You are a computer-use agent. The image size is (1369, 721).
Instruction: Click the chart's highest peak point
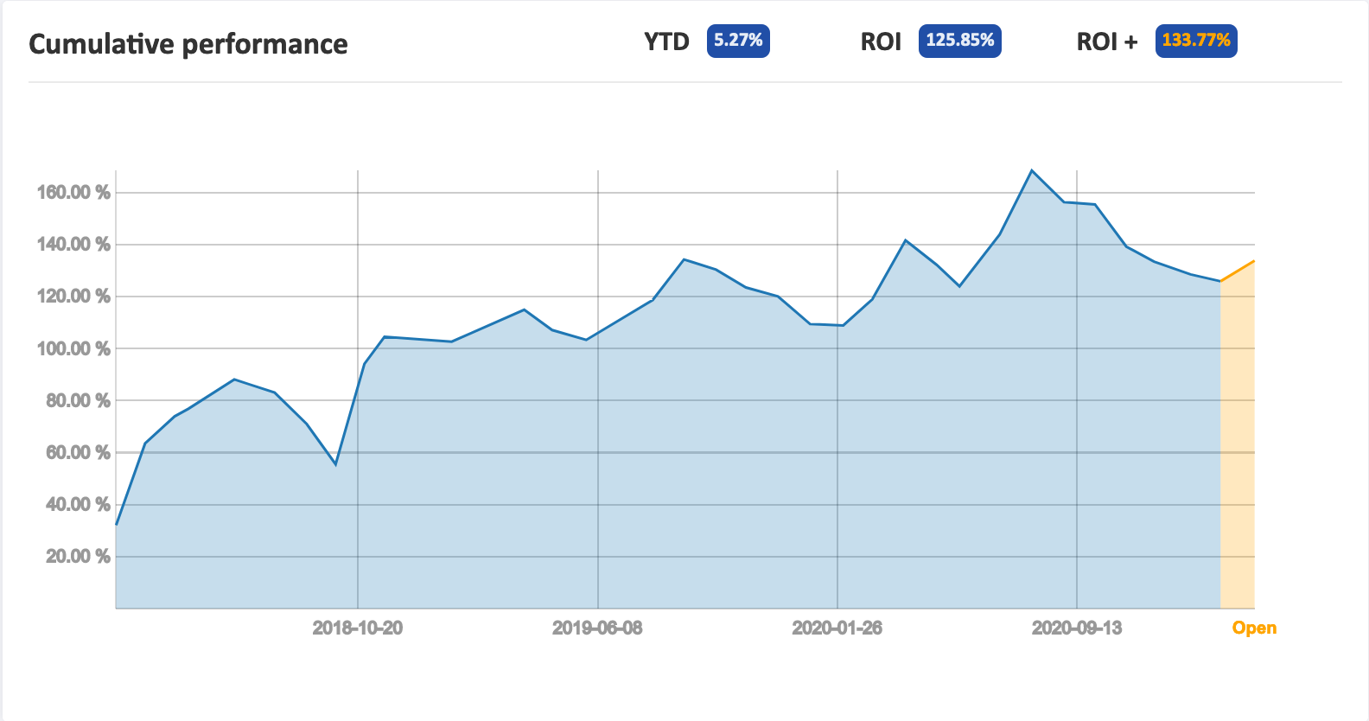click(x=1032, y=170)
